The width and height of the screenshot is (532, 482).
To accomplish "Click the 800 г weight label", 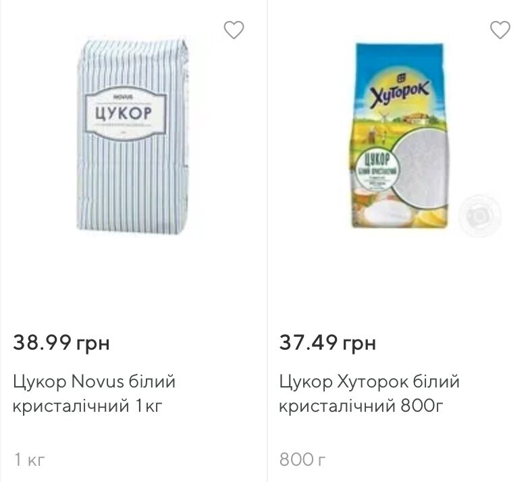I will [x=302, y=460].
